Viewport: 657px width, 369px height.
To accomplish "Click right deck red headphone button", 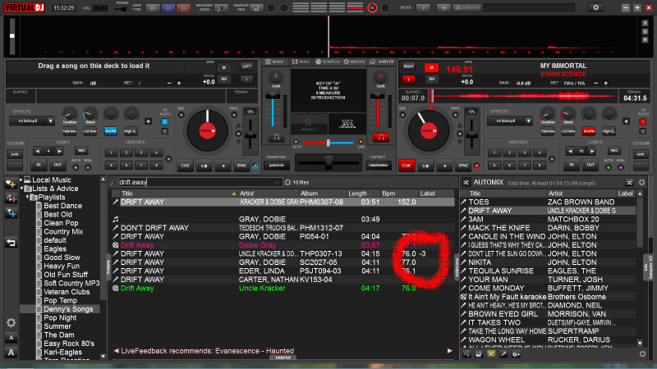I will (x=381, y=137).
